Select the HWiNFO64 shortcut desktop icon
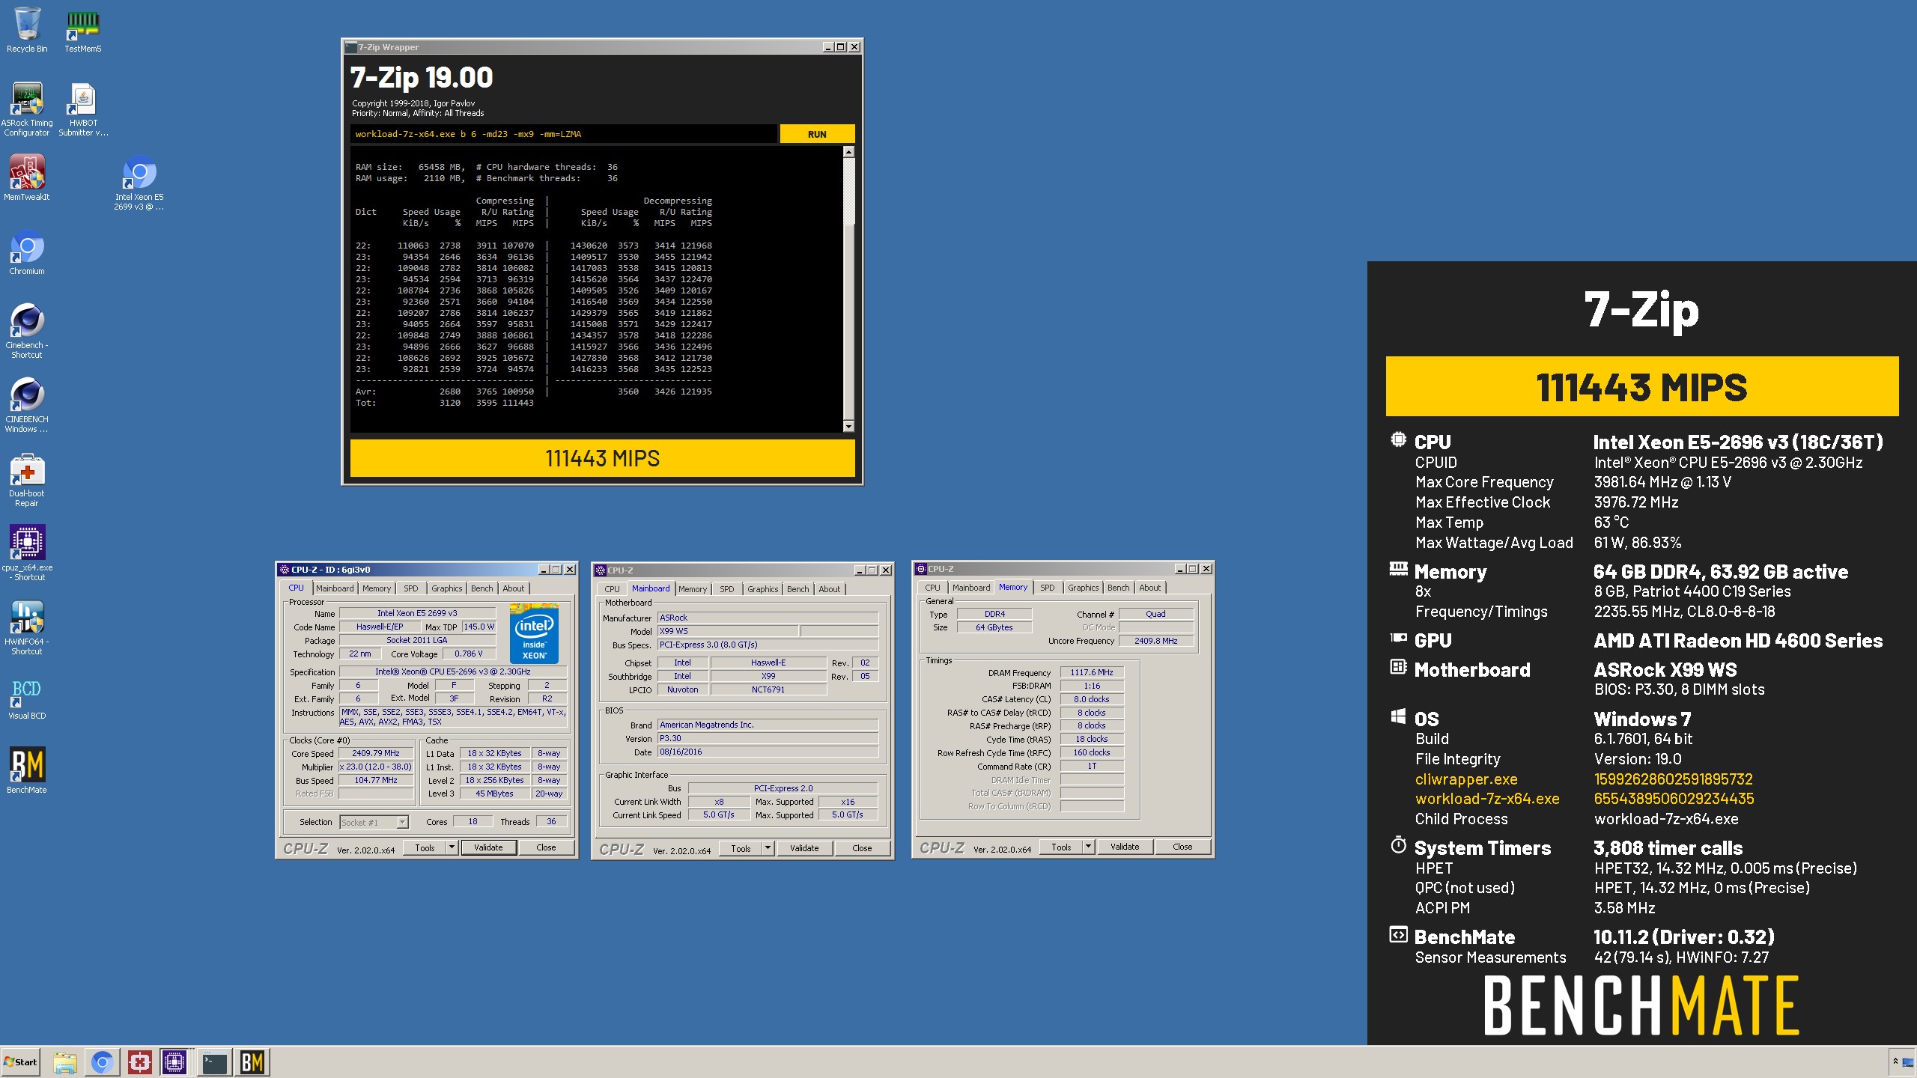 [x=27, y=627]
